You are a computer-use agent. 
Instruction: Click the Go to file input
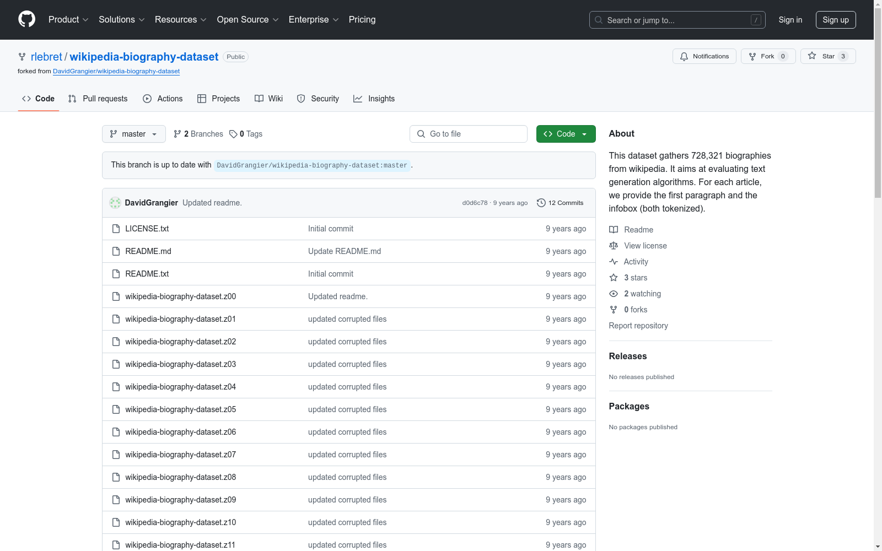pyautogui.click(x=469, y=134)
